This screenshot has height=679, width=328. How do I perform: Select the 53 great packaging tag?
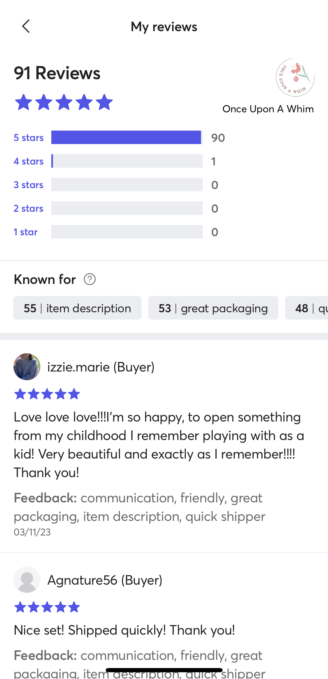tap(213, 308)
